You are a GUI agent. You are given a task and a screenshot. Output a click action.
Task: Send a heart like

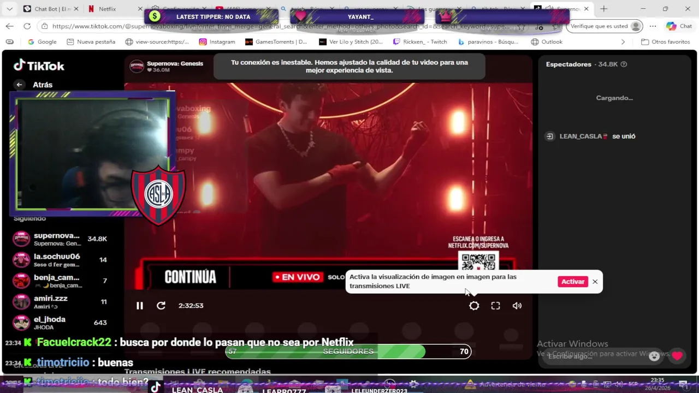coord(677,356)
